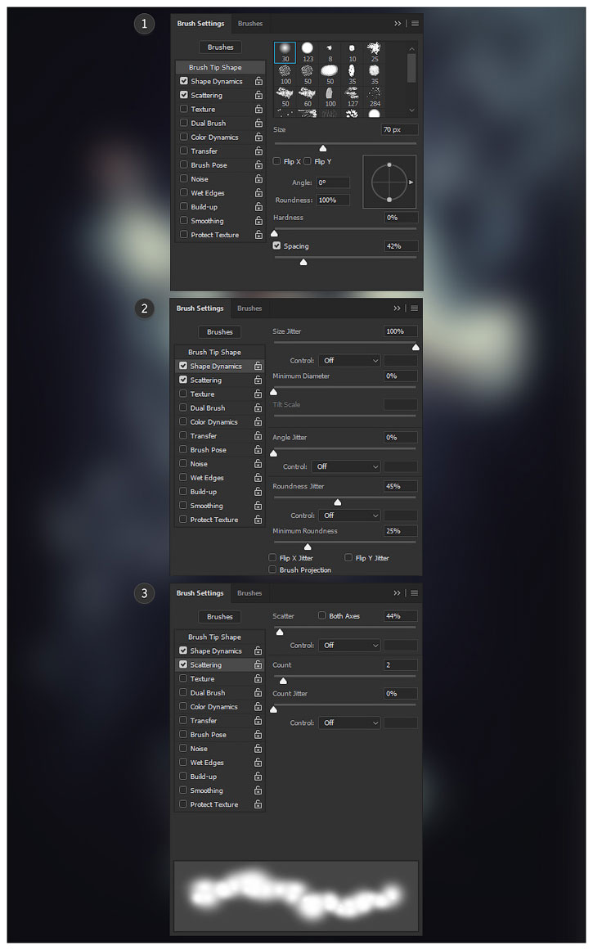Uncheck the Spacing checkbox
This screenshot has height=950, width=593.
pos(276,246)
